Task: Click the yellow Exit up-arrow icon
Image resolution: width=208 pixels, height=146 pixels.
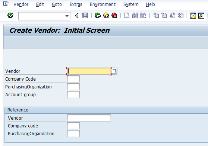Action: 106,16
